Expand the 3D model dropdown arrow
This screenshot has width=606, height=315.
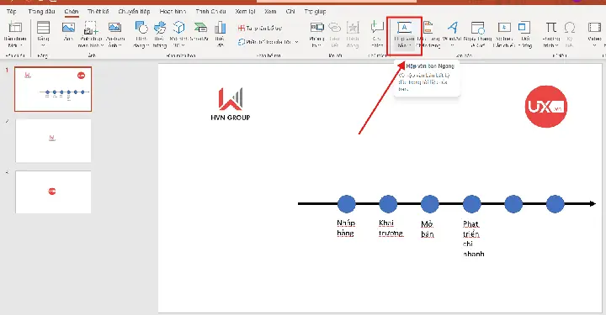click(183, 45)
